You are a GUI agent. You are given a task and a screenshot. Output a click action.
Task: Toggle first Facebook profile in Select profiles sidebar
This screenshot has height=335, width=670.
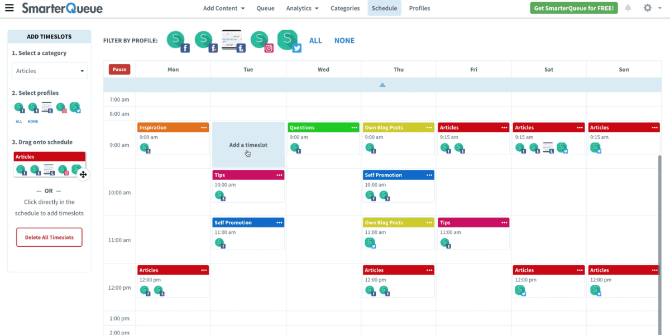[x=20, y=108]
